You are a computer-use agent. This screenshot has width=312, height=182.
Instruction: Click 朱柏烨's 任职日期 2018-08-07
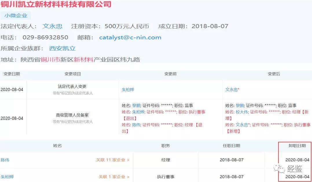click(232, 177)
